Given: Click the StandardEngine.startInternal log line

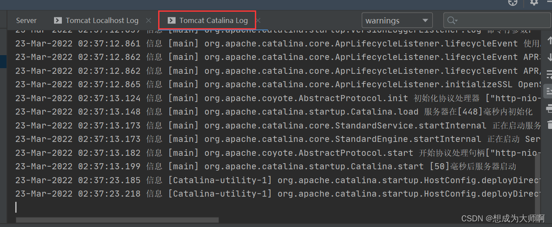Looking at the screenshot, I should [278, 139].
